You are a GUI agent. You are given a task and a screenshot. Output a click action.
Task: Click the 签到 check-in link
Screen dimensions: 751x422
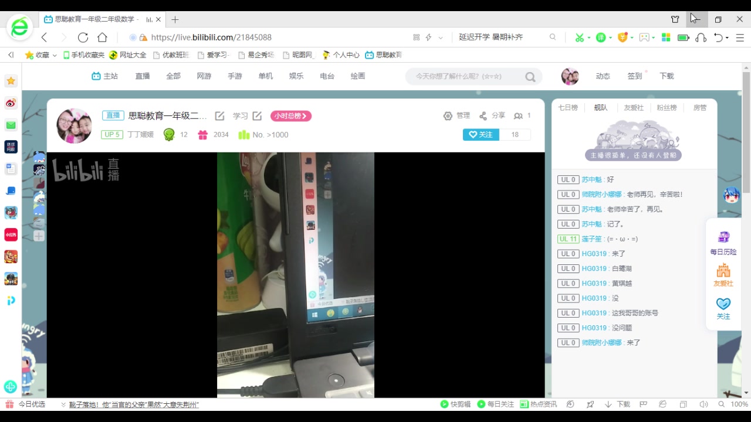tap(635, 76)
